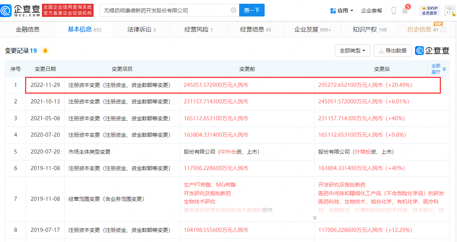
Task: Open the 应用 apps menu
Action: coord(342,10)
